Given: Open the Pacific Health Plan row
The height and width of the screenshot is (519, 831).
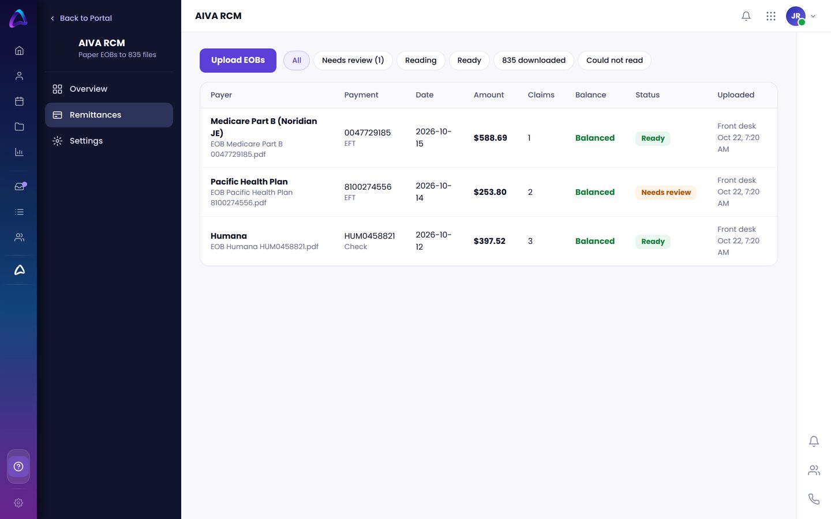Looking at the screenshot, I should tap(489, 192).
